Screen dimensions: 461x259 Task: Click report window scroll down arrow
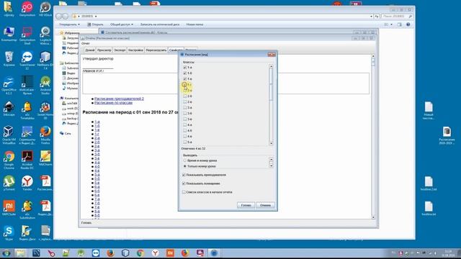click(x=373, y=217)
